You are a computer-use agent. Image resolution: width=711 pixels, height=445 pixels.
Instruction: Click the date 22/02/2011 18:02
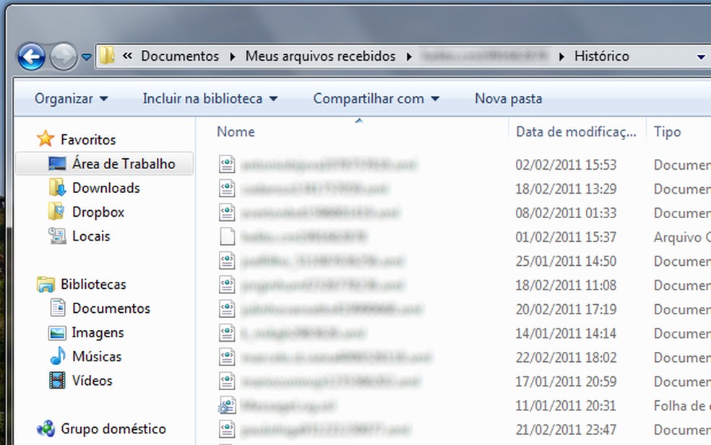[x=566, y=358]
